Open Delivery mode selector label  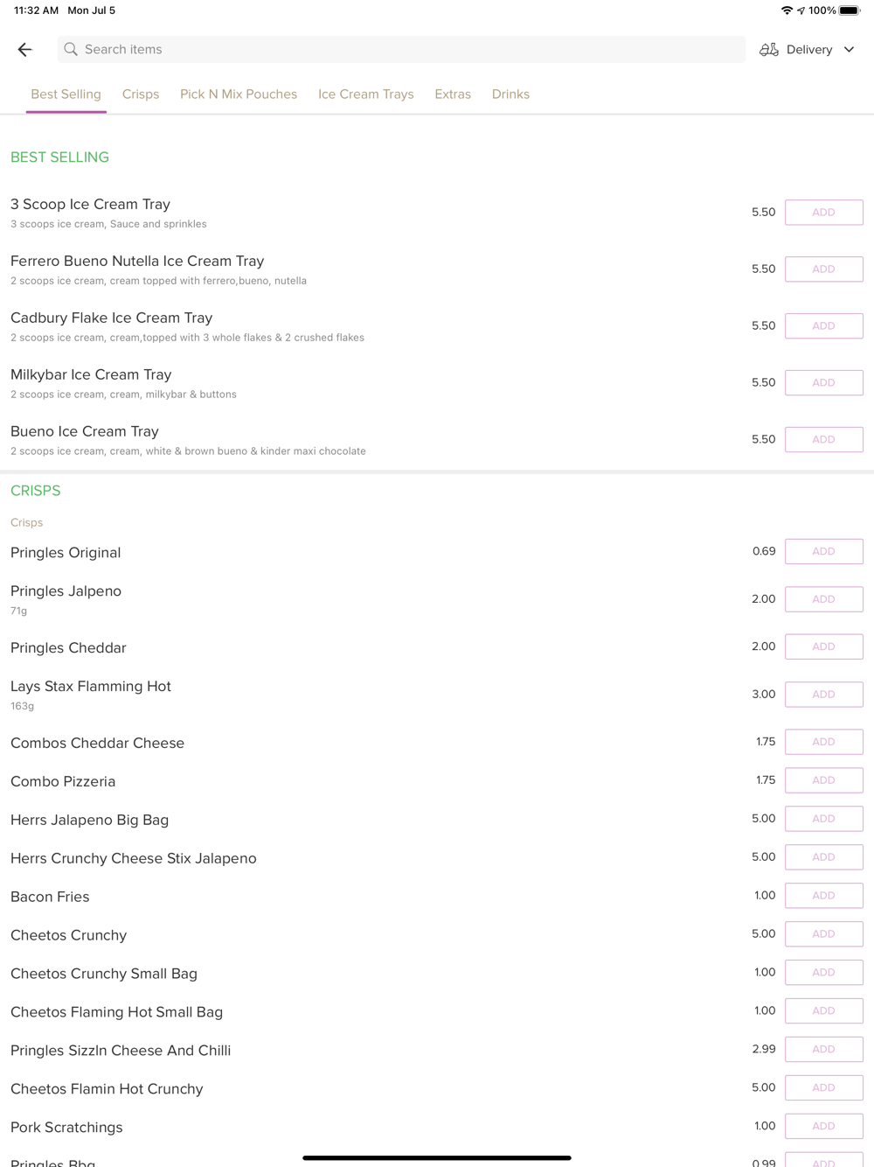[809, 50]
